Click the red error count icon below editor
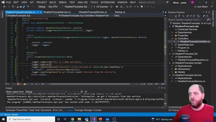This screenshot has width=216, height=122. (x=18, y=84)
